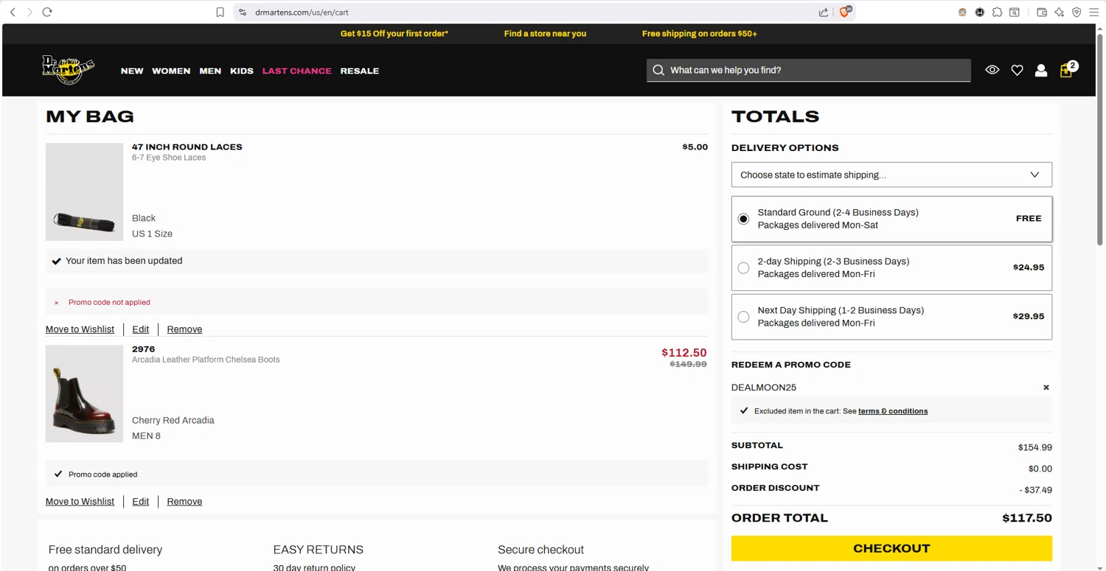Image resolution: width=1106 pixels, height=571 pixels.
Task: Click the Your item has been updated message
Action: pos(124,261)
